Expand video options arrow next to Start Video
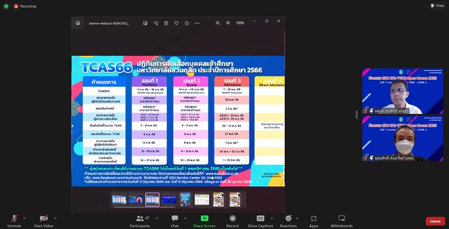Viewport: 449px width, 229px height. click(55, 219)
